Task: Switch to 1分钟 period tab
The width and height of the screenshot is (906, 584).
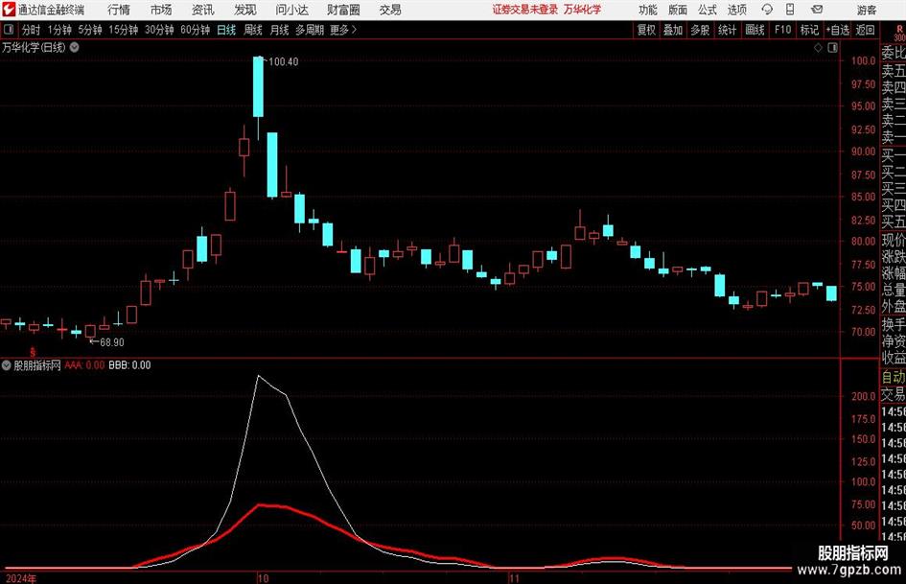Action: [x=59, y=30]
